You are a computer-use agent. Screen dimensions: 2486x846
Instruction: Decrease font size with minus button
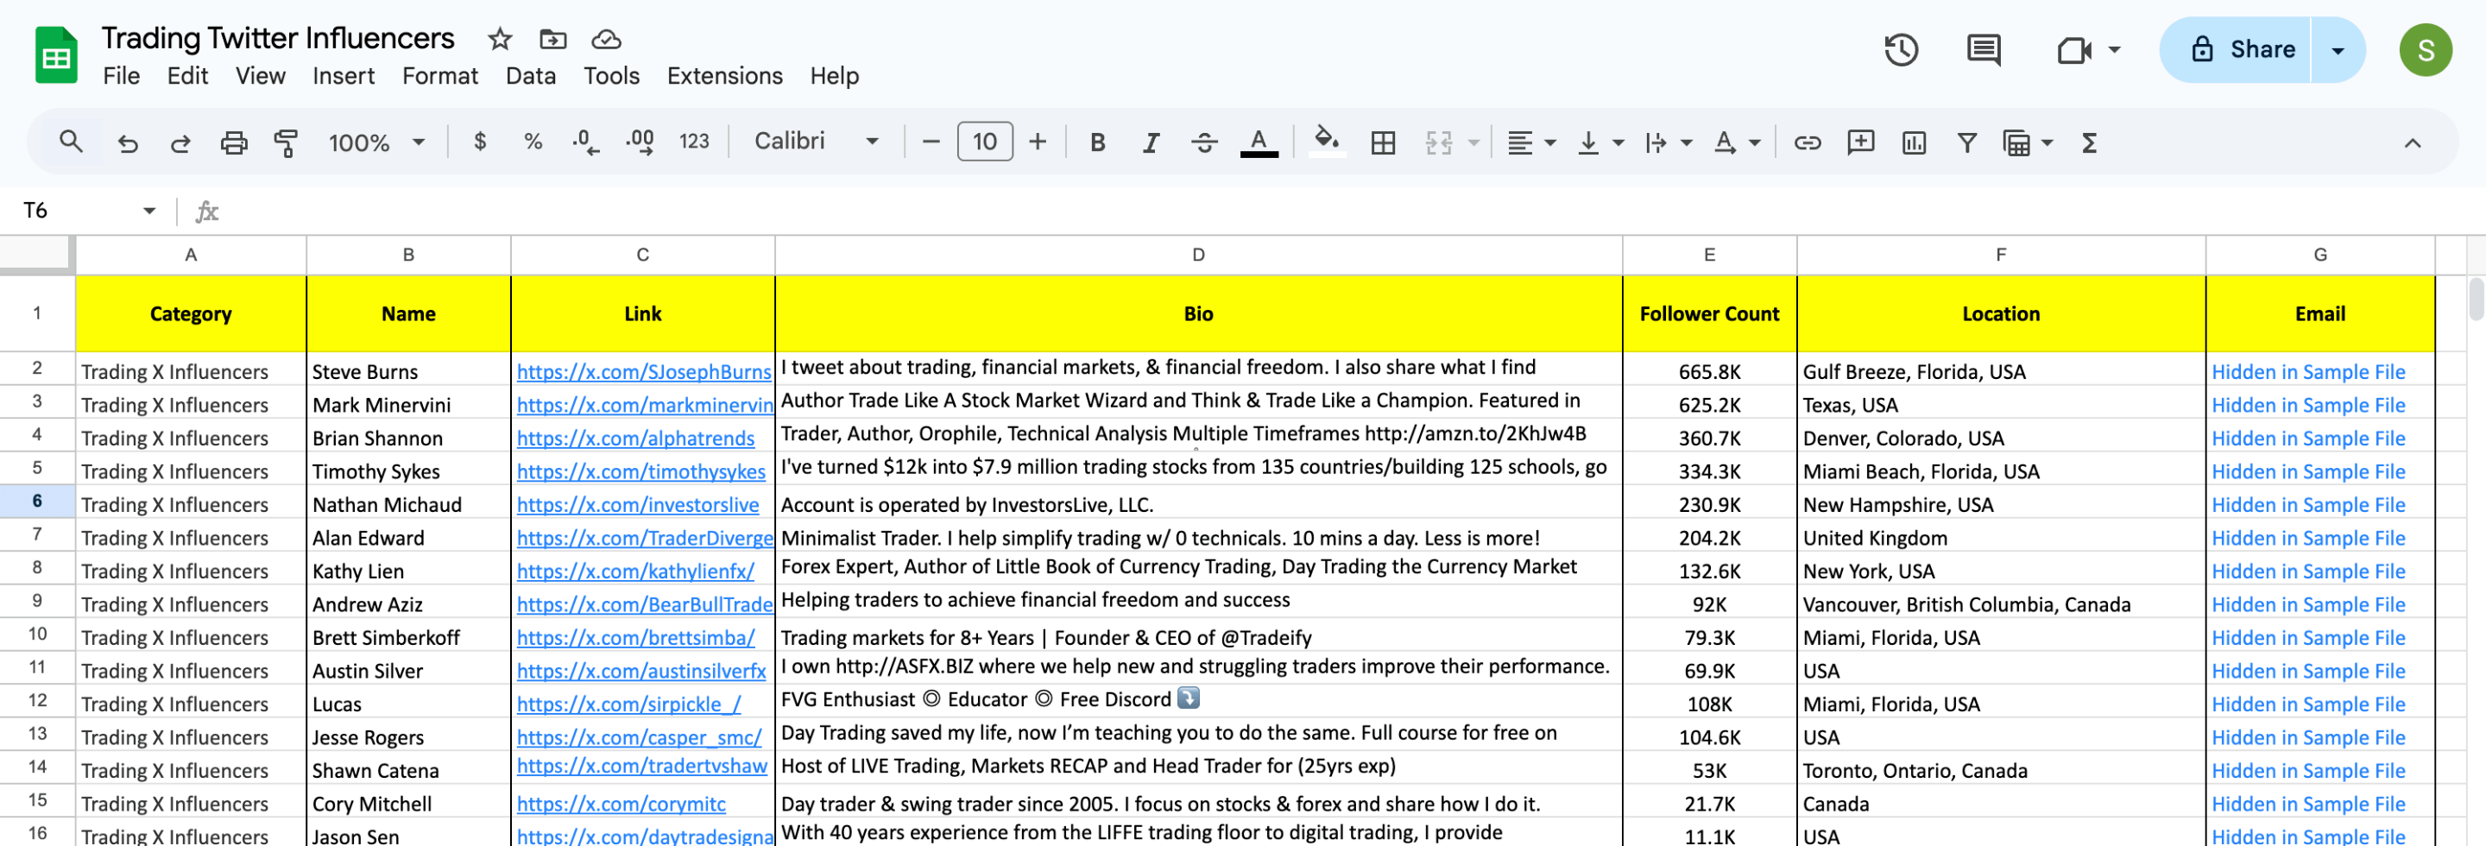pos(931,142)
